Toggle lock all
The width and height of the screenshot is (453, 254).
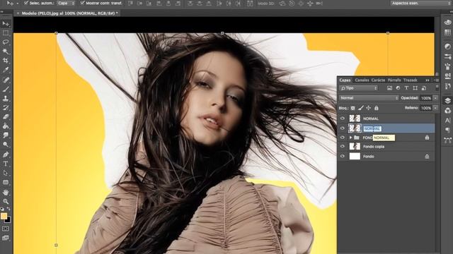(376, 108)
